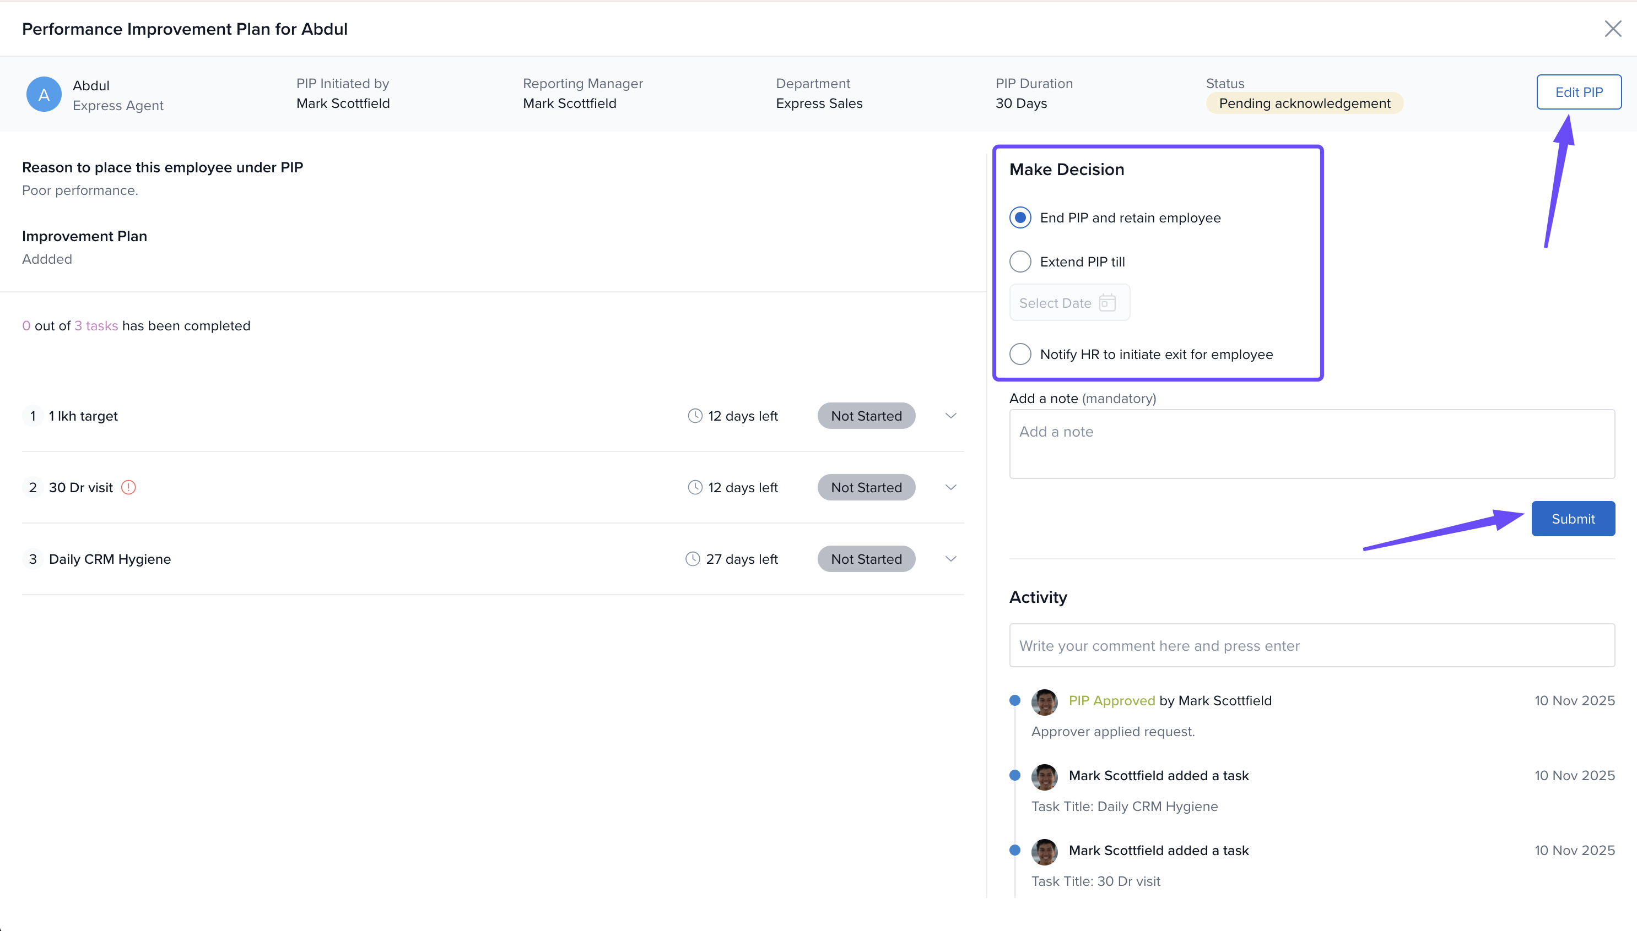Screen dimensions: 1637x931
Task: Click the 3 tasks link text
Action: (96, 325)
